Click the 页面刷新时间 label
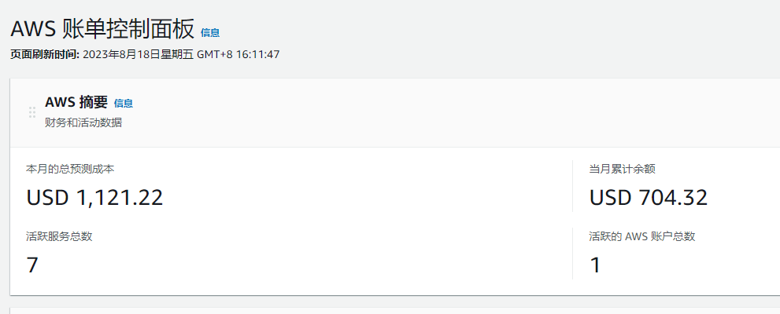Screen dimensions: 780x314 45,55
